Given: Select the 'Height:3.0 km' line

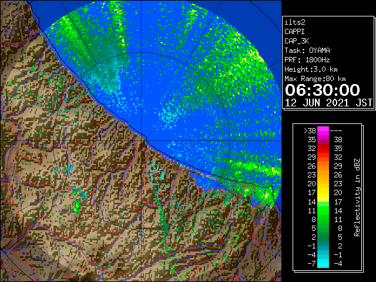Looking at the screenshot, I should click(x=311, y=69).
